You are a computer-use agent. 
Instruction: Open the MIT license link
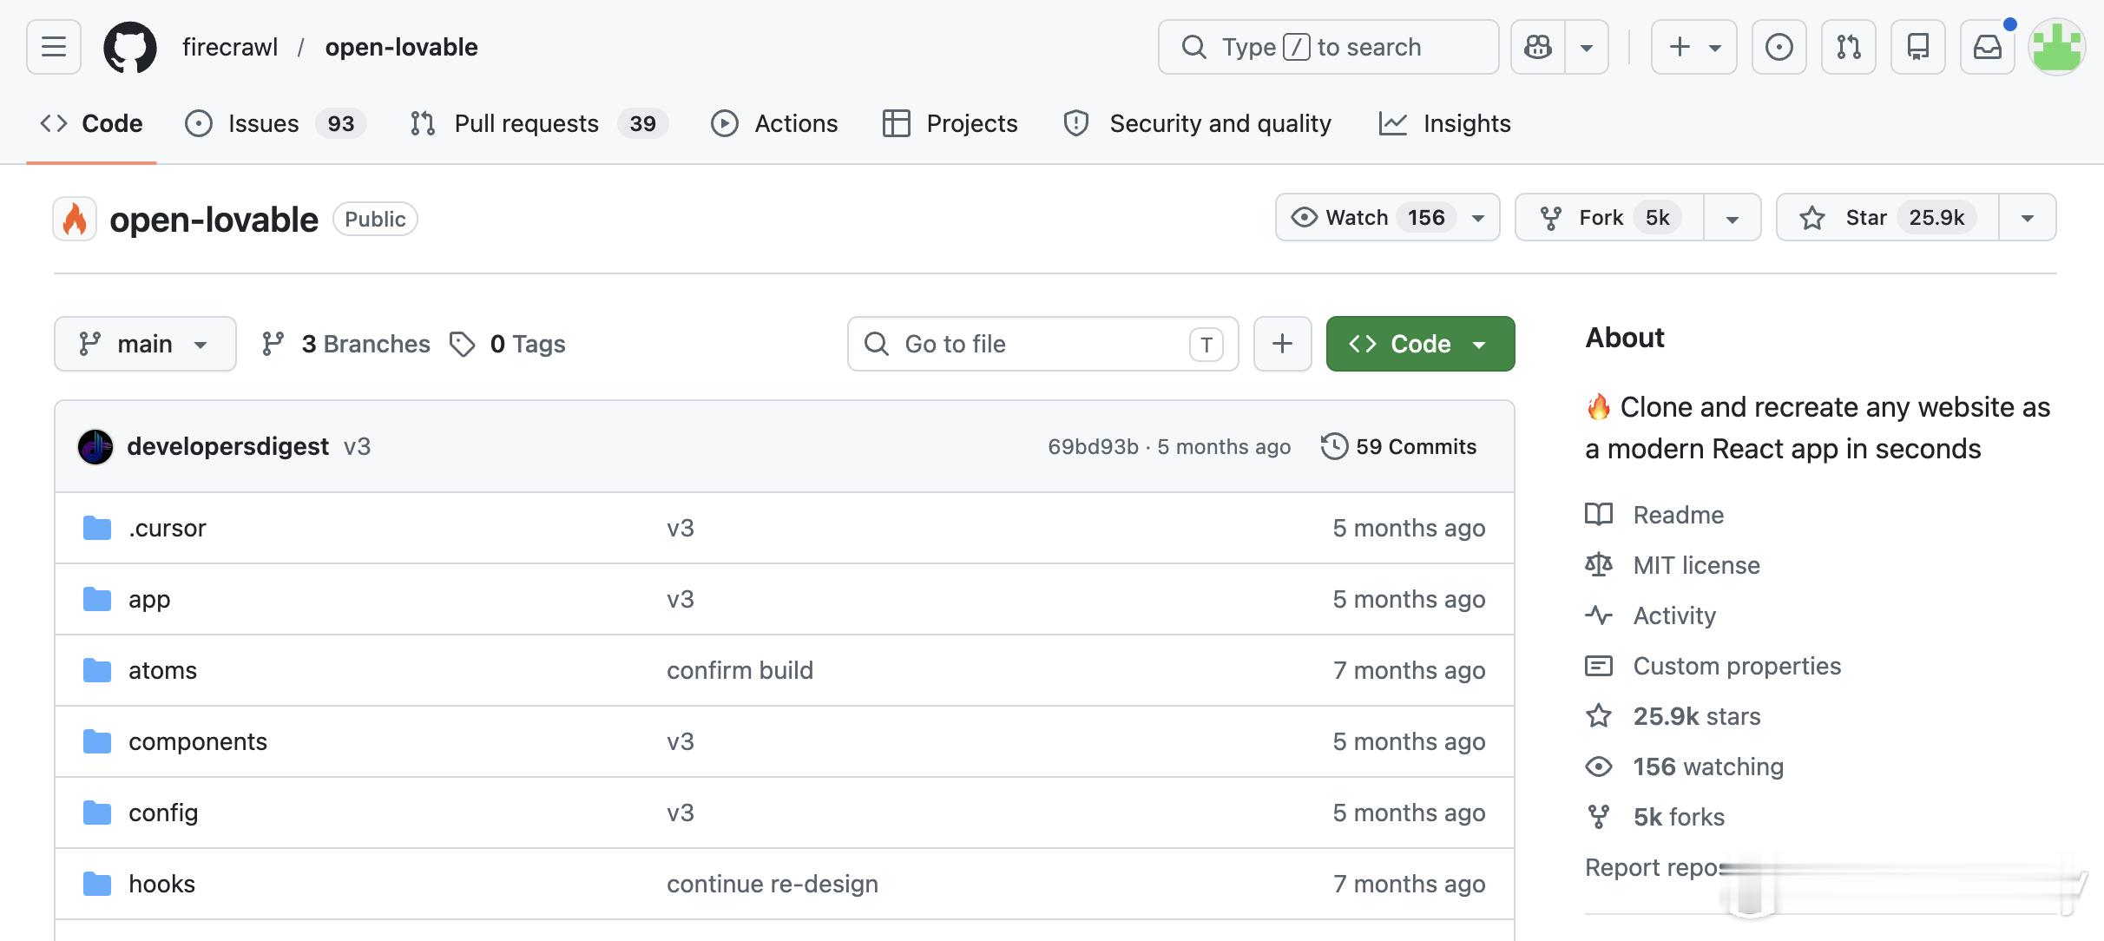tap(1696, 565)
